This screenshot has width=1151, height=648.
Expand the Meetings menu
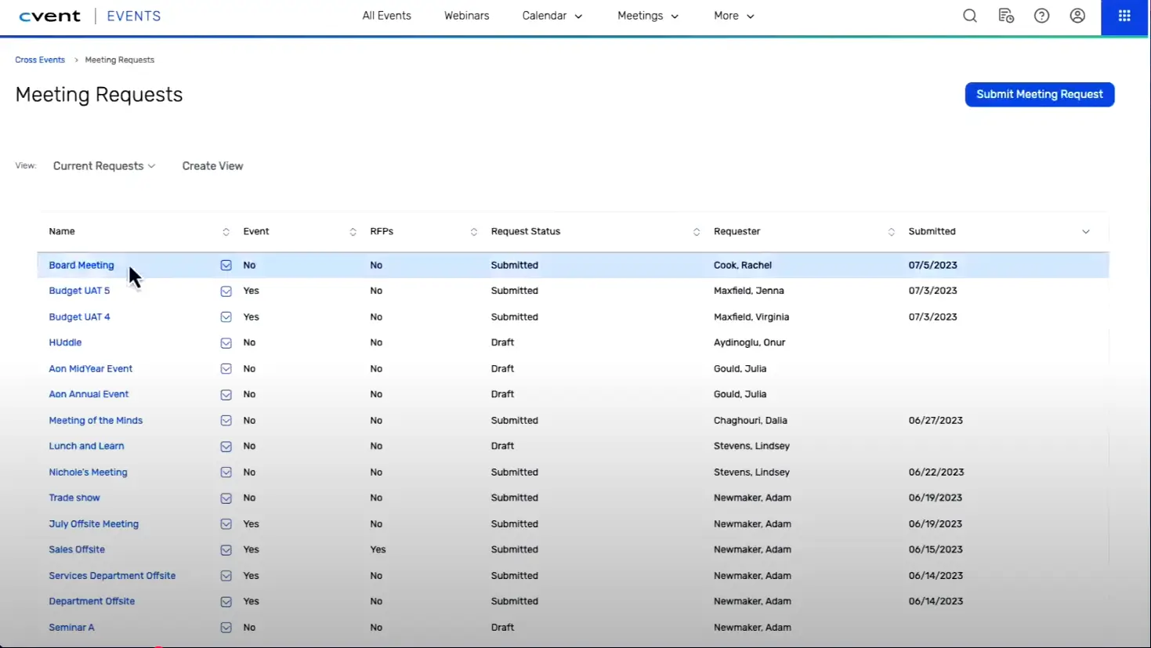click(648, 16)
